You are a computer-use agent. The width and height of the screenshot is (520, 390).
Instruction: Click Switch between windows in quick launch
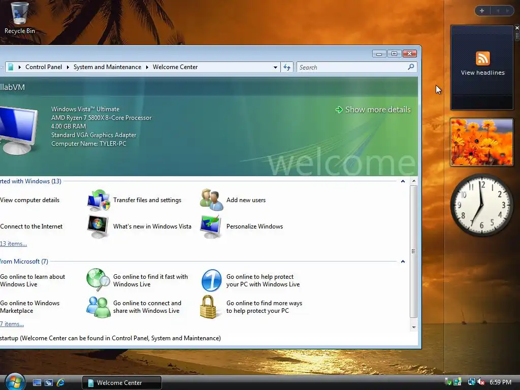[x=49, y=383]
